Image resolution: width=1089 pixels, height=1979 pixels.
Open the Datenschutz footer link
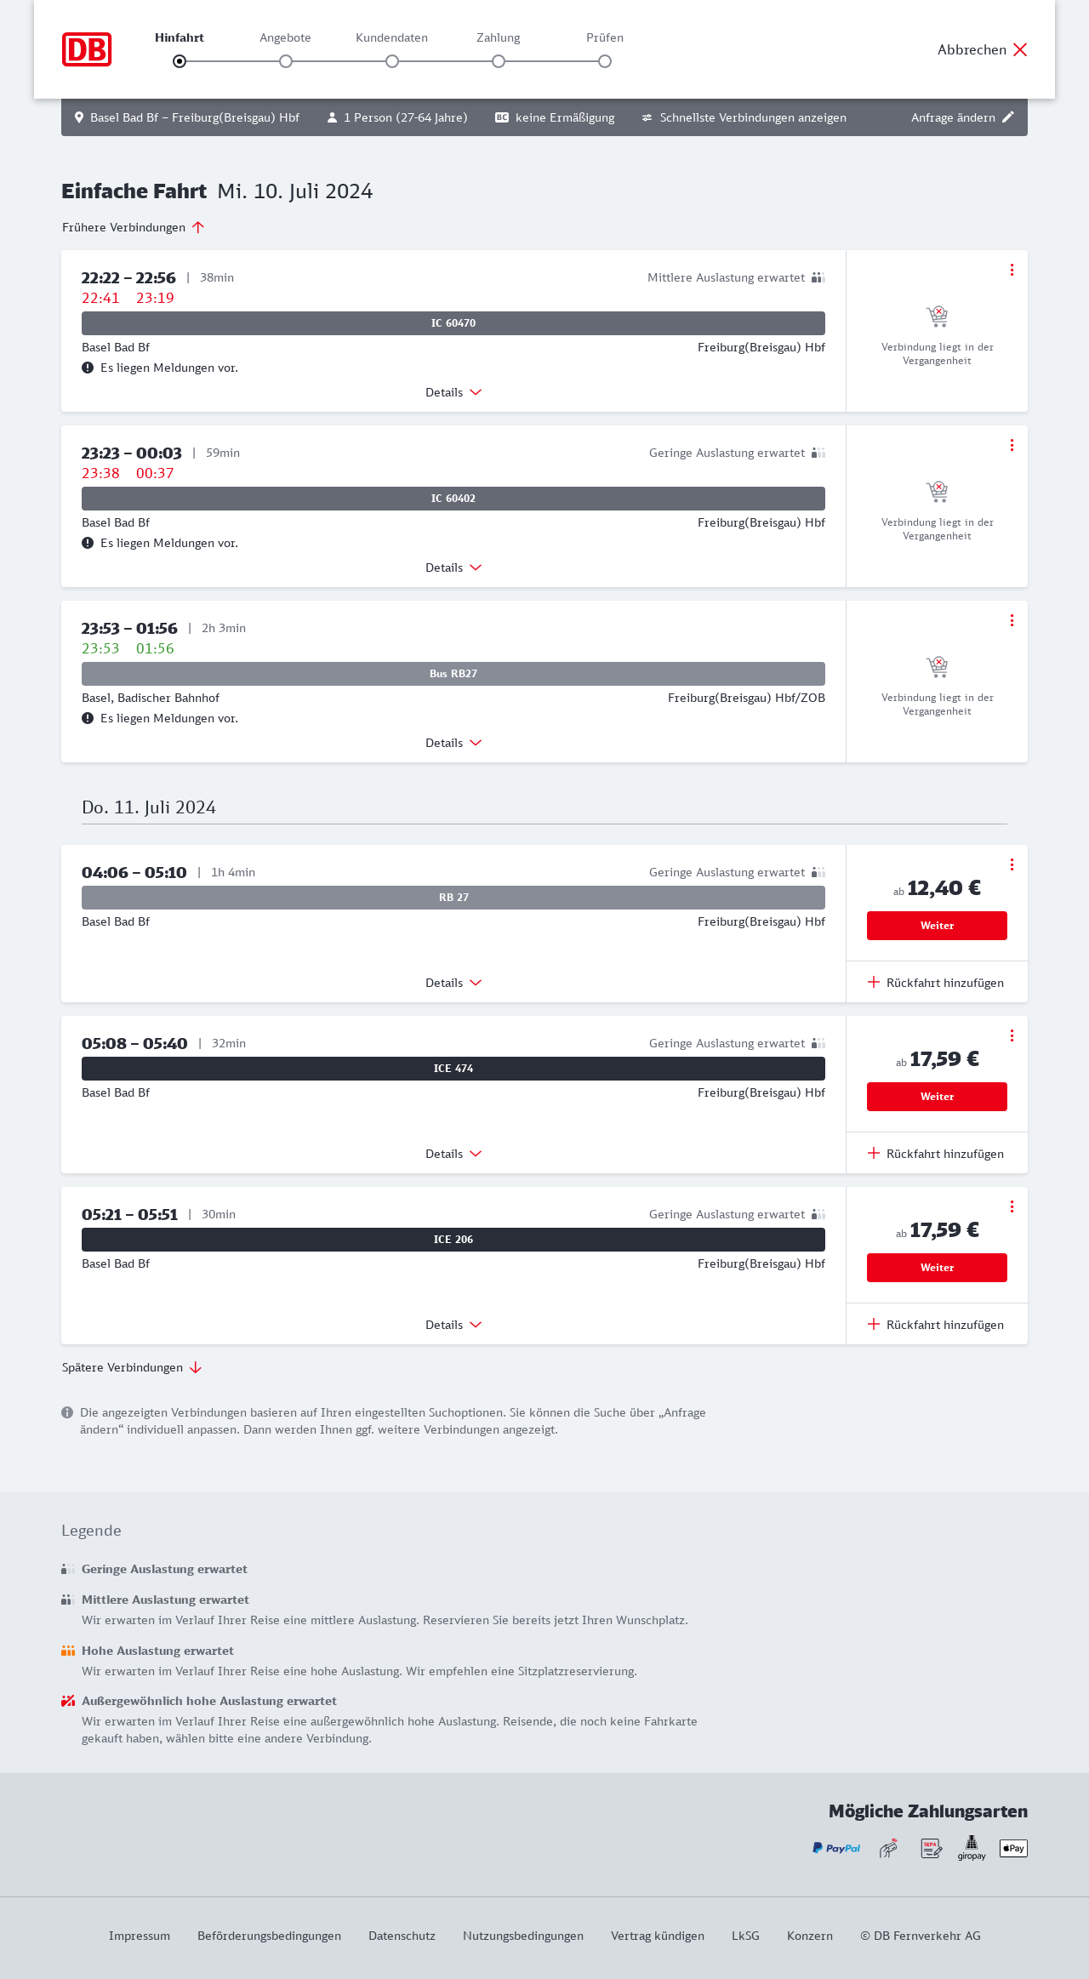click(402, 1936)
